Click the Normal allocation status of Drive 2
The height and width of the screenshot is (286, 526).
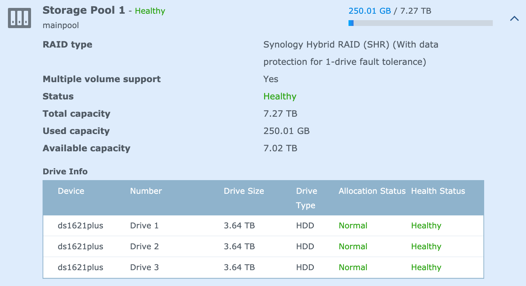353,247
